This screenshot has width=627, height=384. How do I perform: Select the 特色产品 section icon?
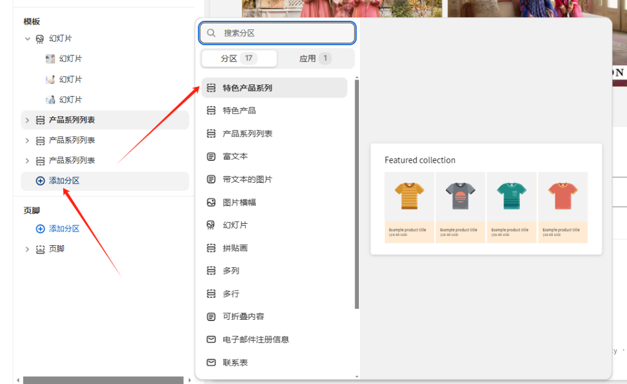pyautogui.click(x=211, y=110)
